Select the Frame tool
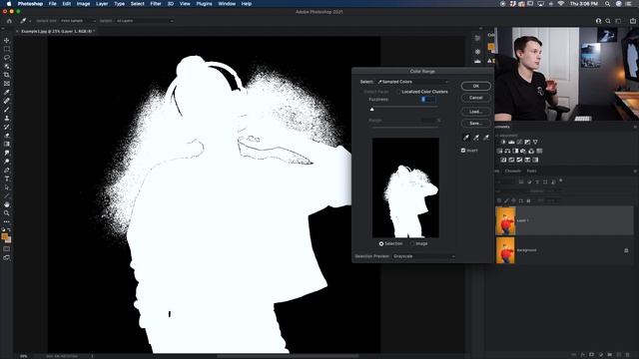 pyautogui.click(x=7, y=84)
